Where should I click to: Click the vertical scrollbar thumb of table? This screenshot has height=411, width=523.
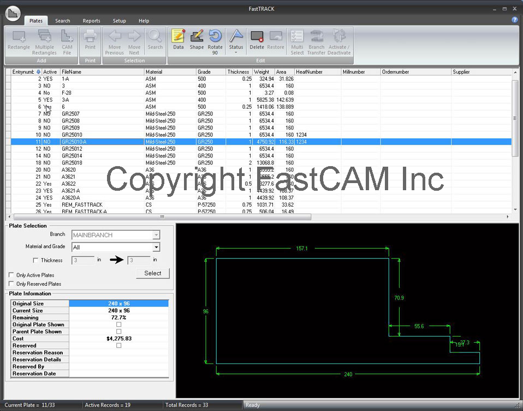pyautogui.click(x=515, y=118)
